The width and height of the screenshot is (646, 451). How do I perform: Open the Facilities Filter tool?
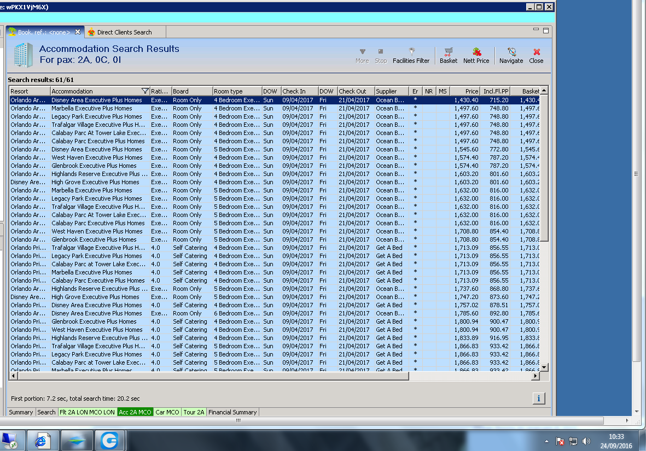[x=411, y=56]
